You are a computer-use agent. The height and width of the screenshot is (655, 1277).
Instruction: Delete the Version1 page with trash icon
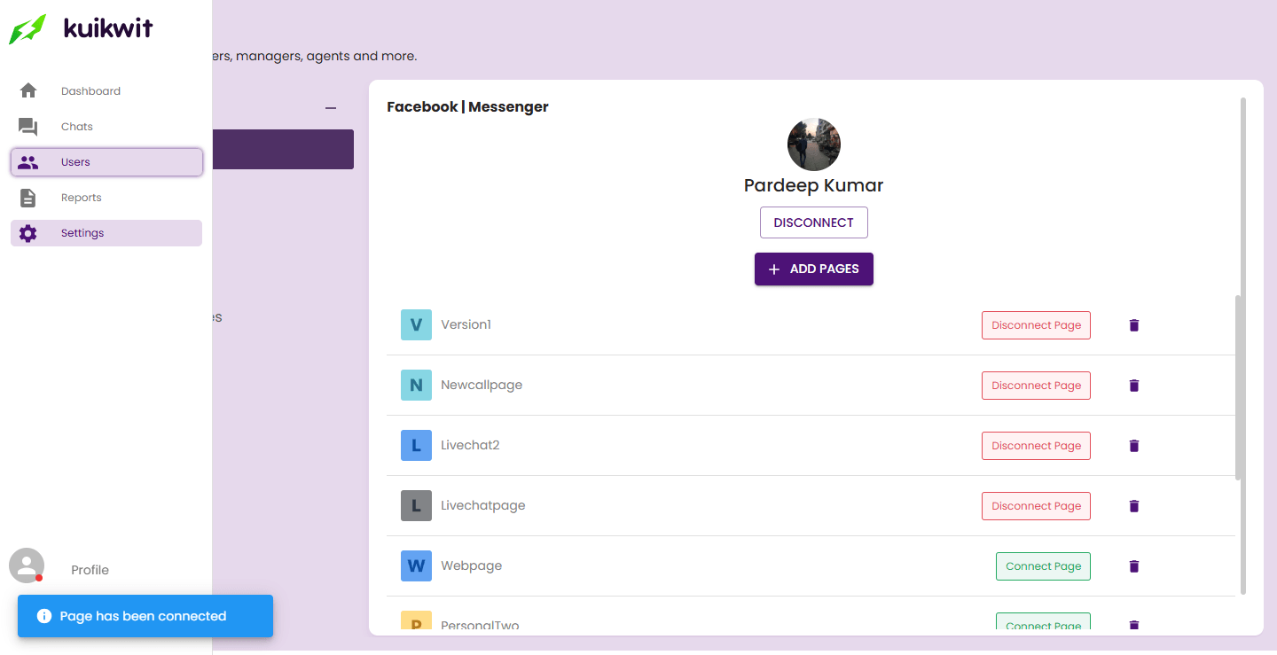click(1133, 325)
